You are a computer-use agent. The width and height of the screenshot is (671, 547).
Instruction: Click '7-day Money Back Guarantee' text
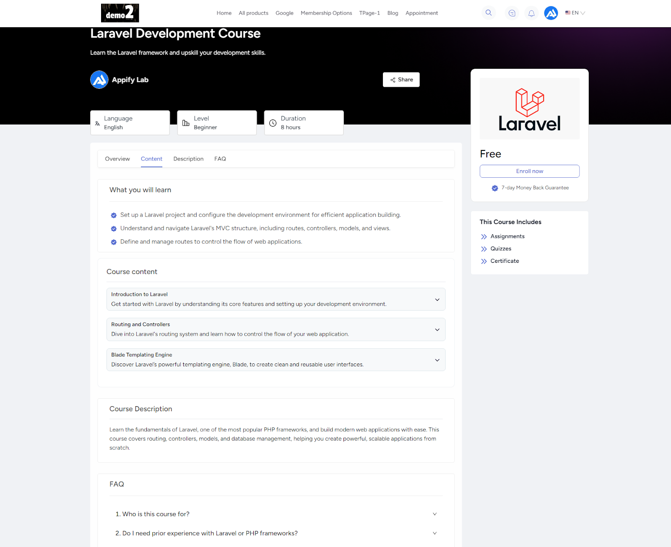click(535, 188)
